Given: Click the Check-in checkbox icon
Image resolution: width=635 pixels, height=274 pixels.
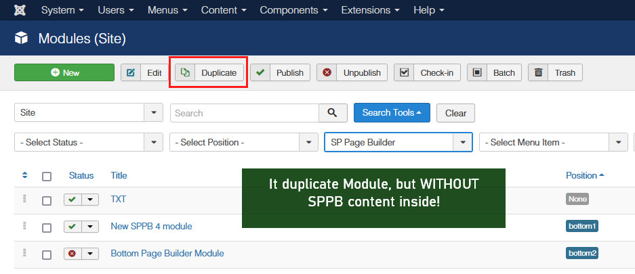Looking at the screenshot, I should [405, 73].
